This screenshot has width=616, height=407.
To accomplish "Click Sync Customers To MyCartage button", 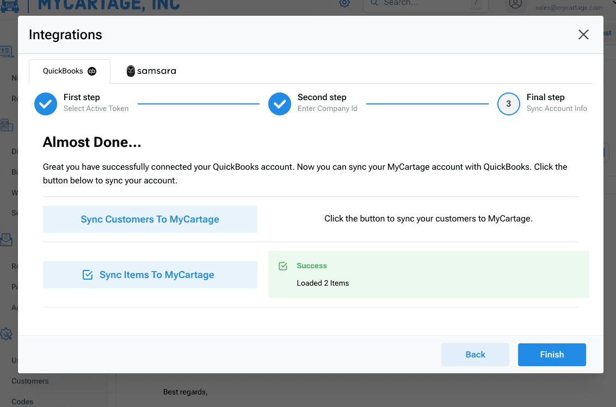I will coord(150,219).
